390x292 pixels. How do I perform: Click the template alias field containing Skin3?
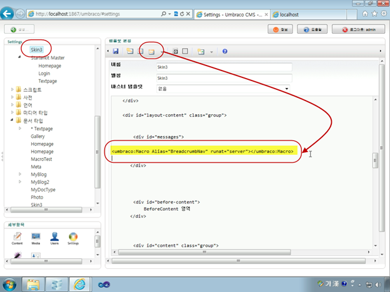[x=224, y=78]
